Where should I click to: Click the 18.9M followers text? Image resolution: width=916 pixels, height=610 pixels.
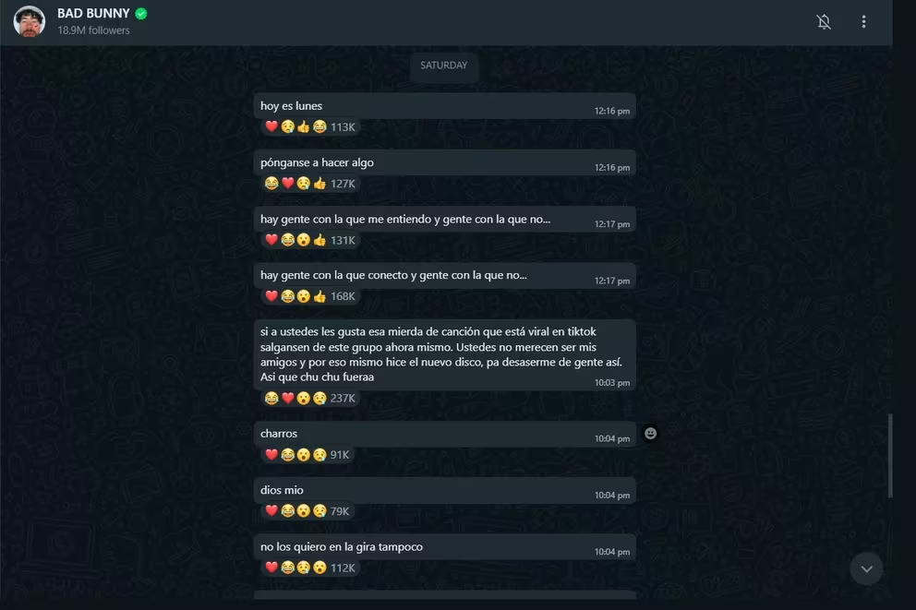93,30
